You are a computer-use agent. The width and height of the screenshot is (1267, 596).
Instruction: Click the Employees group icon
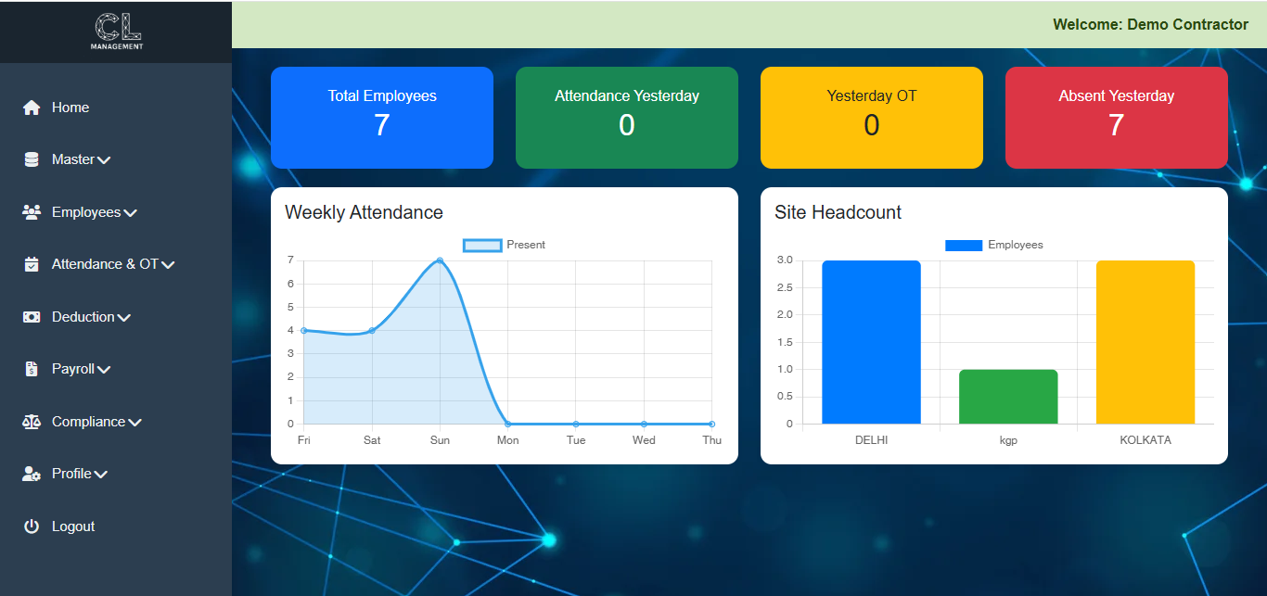tap(32, 212)
